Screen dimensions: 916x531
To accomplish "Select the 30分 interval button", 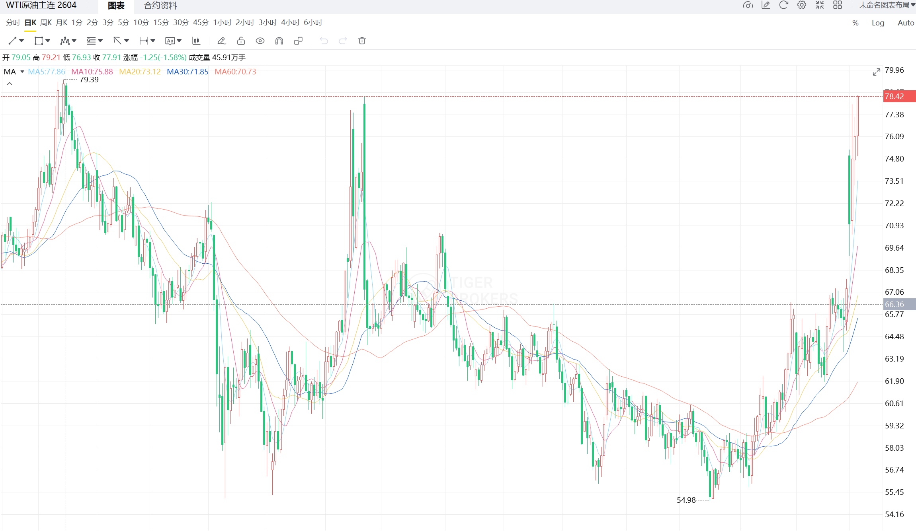I will (x=181, y=23).
